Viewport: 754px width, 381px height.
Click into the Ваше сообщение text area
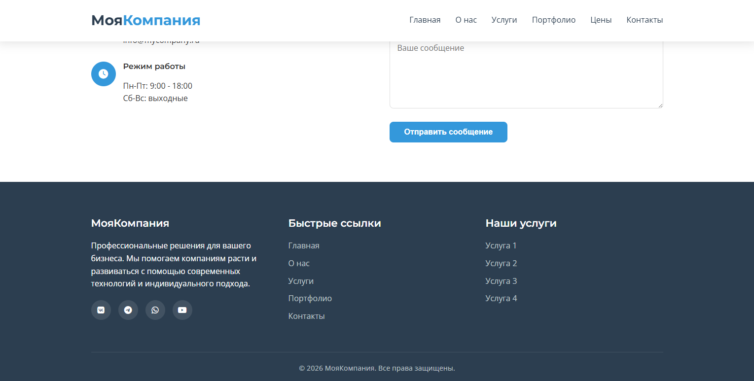click(x=526, y=74)
